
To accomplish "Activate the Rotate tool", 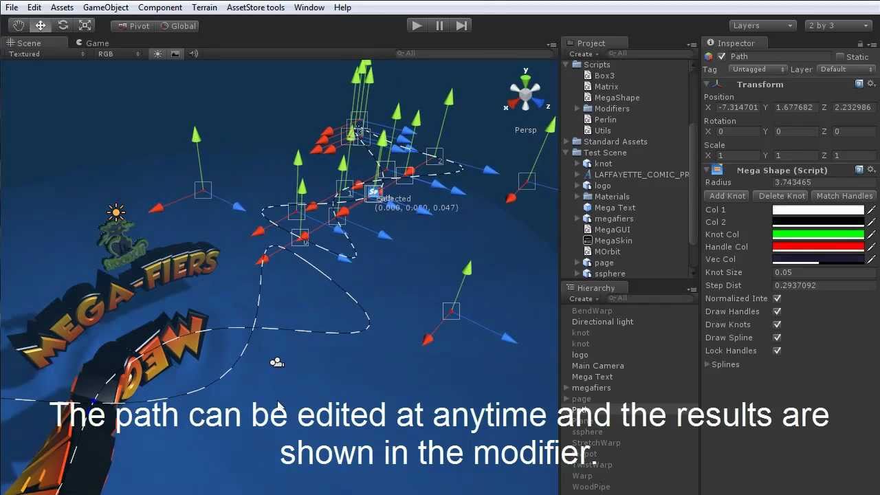I will [63, 25].
